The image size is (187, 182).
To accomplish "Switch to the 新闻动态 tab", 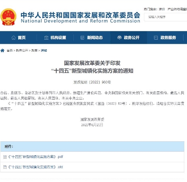I will (x=92, y=38).
